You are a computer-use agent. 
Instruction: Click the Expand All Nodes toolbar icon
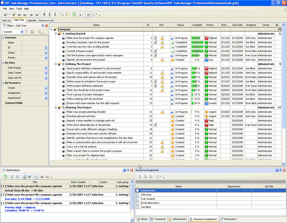(x=67, y=15)
